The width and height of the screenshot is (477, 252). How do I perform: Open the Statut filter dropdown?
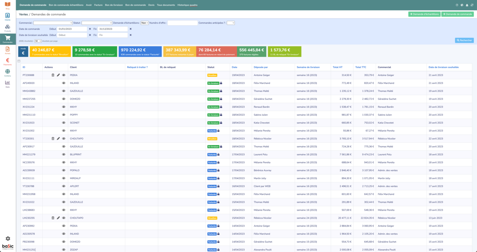97,23
